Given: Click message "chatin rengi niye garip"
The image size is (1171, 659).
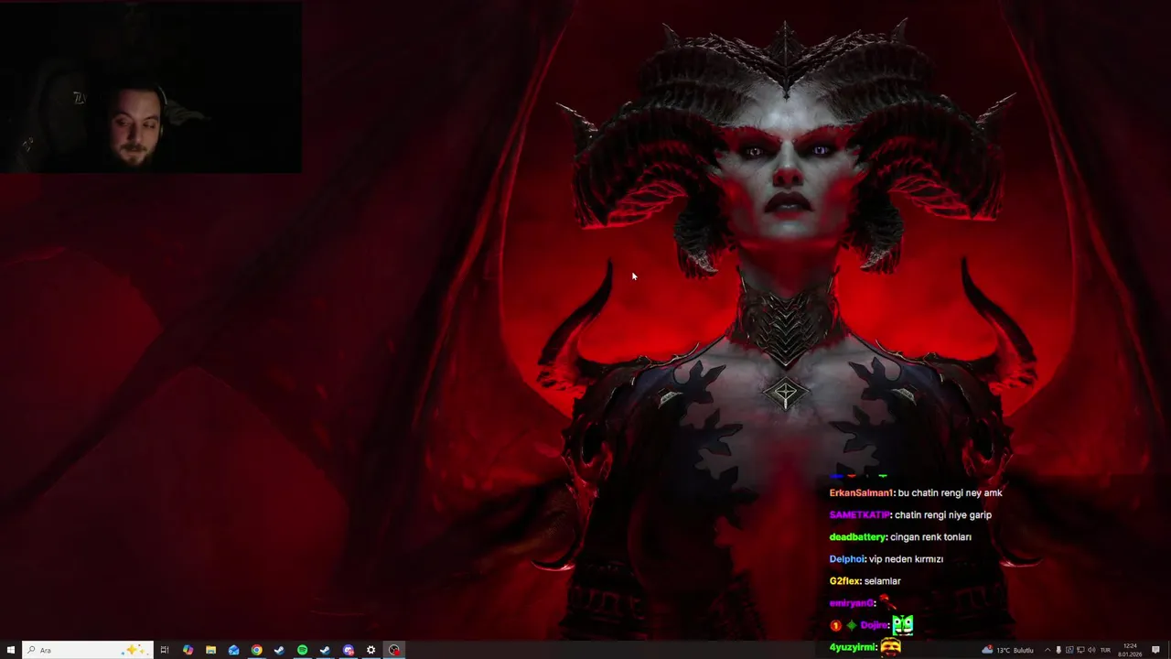Looking at the screenshot, I should [x=943, y=515].
